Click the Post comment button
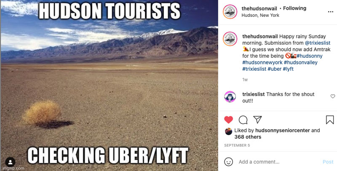Viewport: 337px width, 171px height. (328, 162)
